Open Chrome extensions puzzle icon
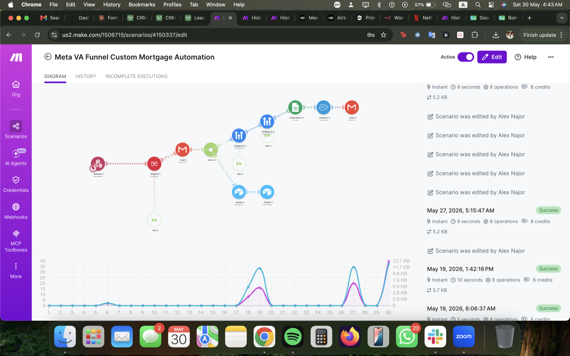Screen dimensions: 570x356 [475, 35]
